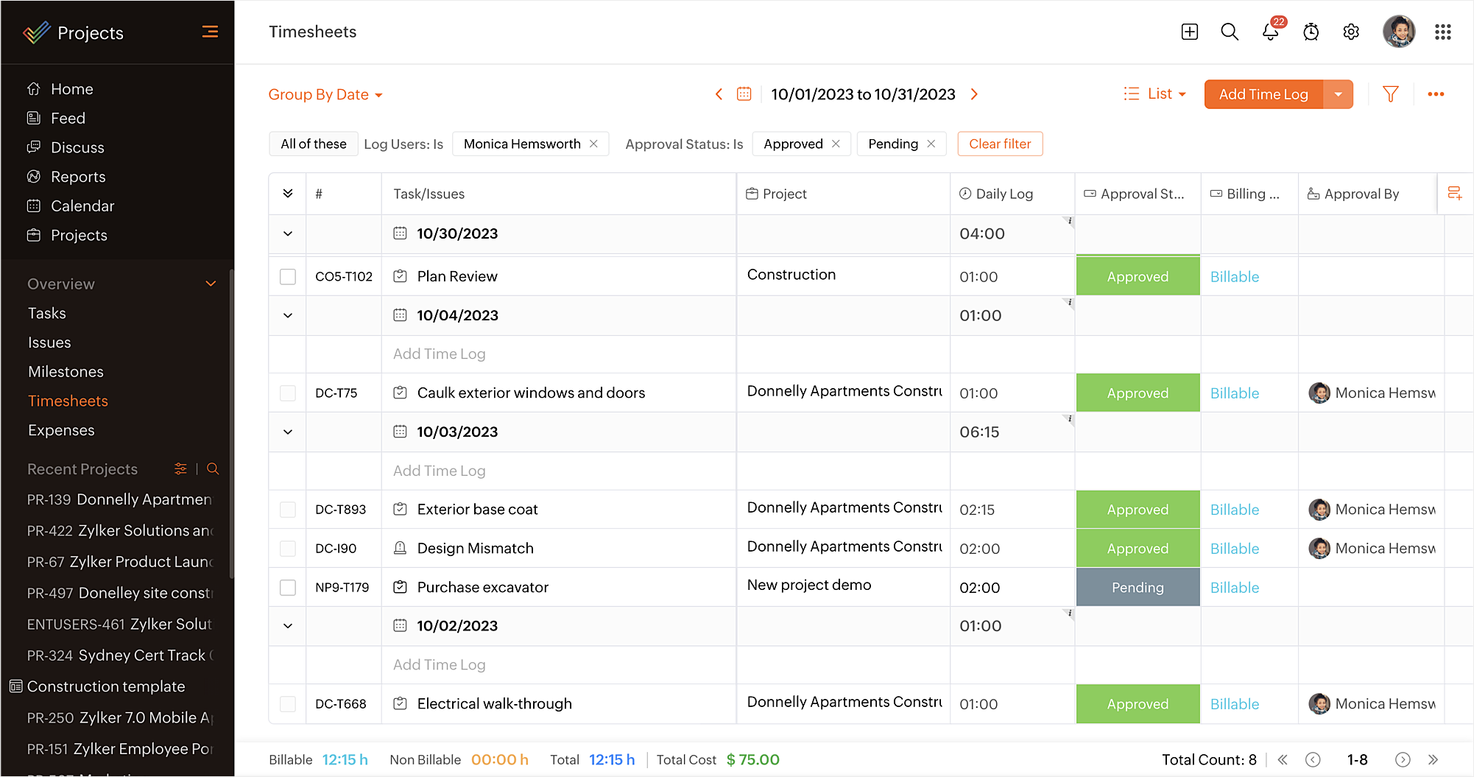Select the Plan Review row checkbox

pos(288,276)
